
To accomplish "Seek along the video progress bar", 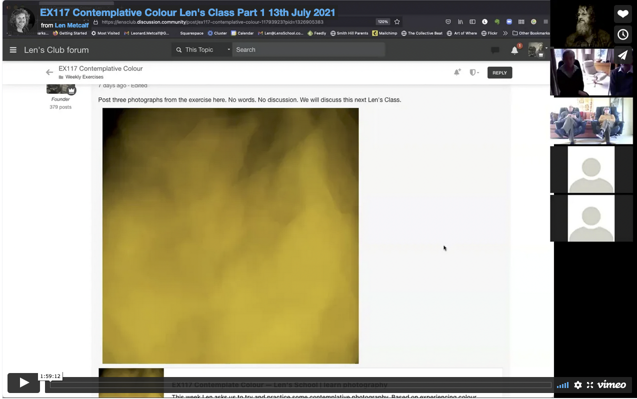I will (x=300, y=385).
